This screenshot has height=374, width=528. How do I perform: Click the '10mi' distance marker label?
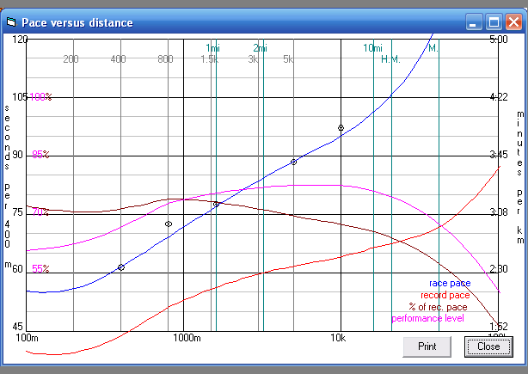[372, 47]
